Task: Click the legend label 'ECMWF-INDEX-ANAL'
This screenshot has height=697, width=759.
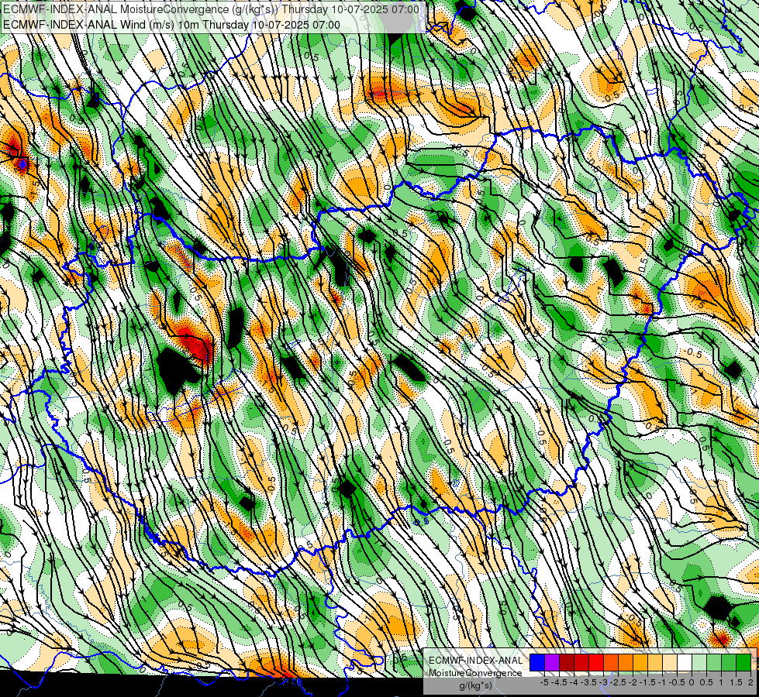Action: (475, 661)
